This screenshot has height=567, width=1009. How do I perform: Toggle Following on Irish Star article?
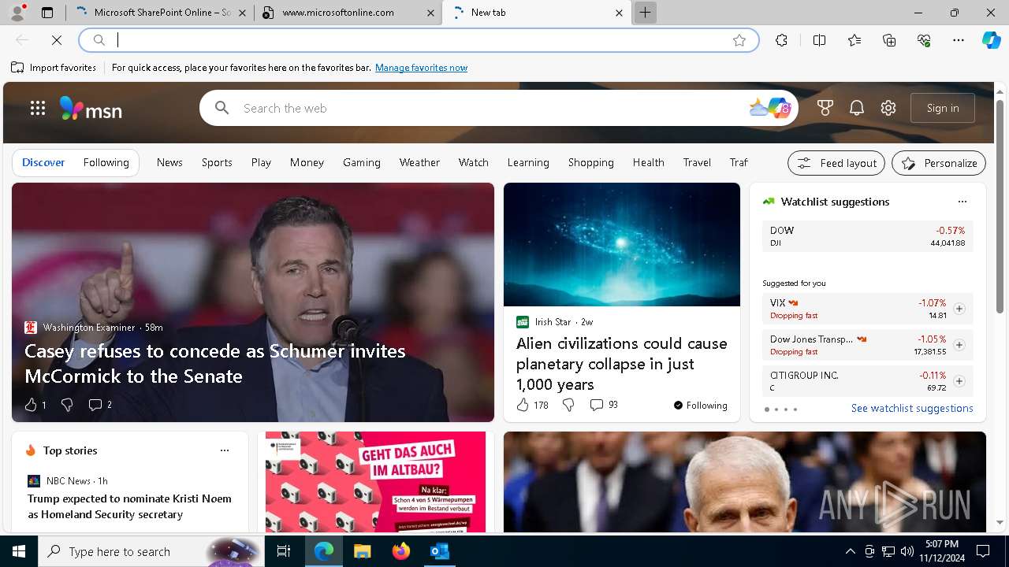coord(700,405)
